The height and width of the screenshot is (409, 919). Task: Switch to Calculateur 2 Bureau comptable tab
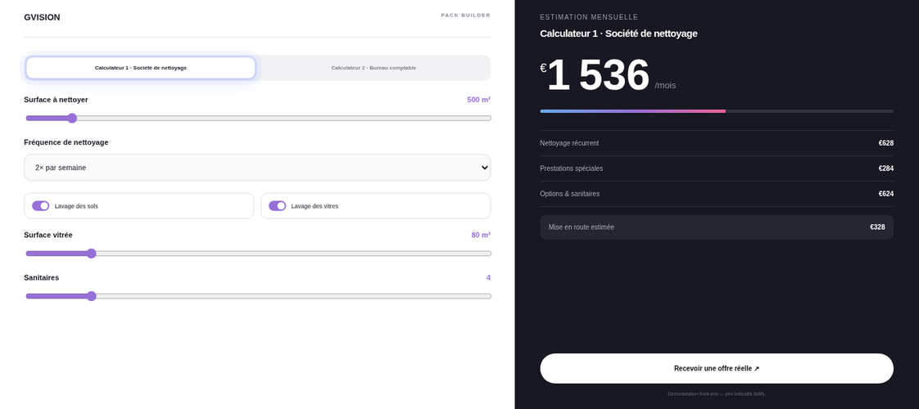coord(373,68)
